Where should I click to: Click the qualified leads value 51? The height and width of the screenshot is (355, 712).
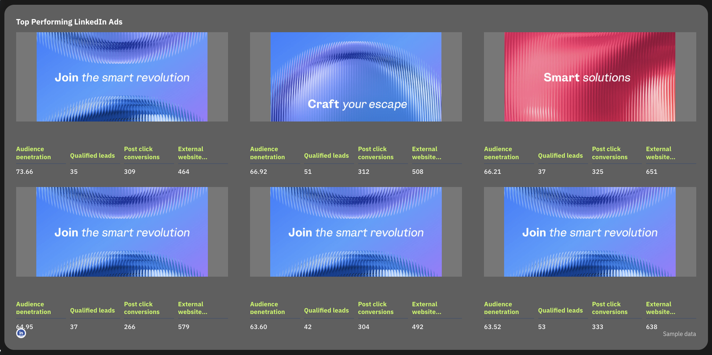click(x=308, y=172)
